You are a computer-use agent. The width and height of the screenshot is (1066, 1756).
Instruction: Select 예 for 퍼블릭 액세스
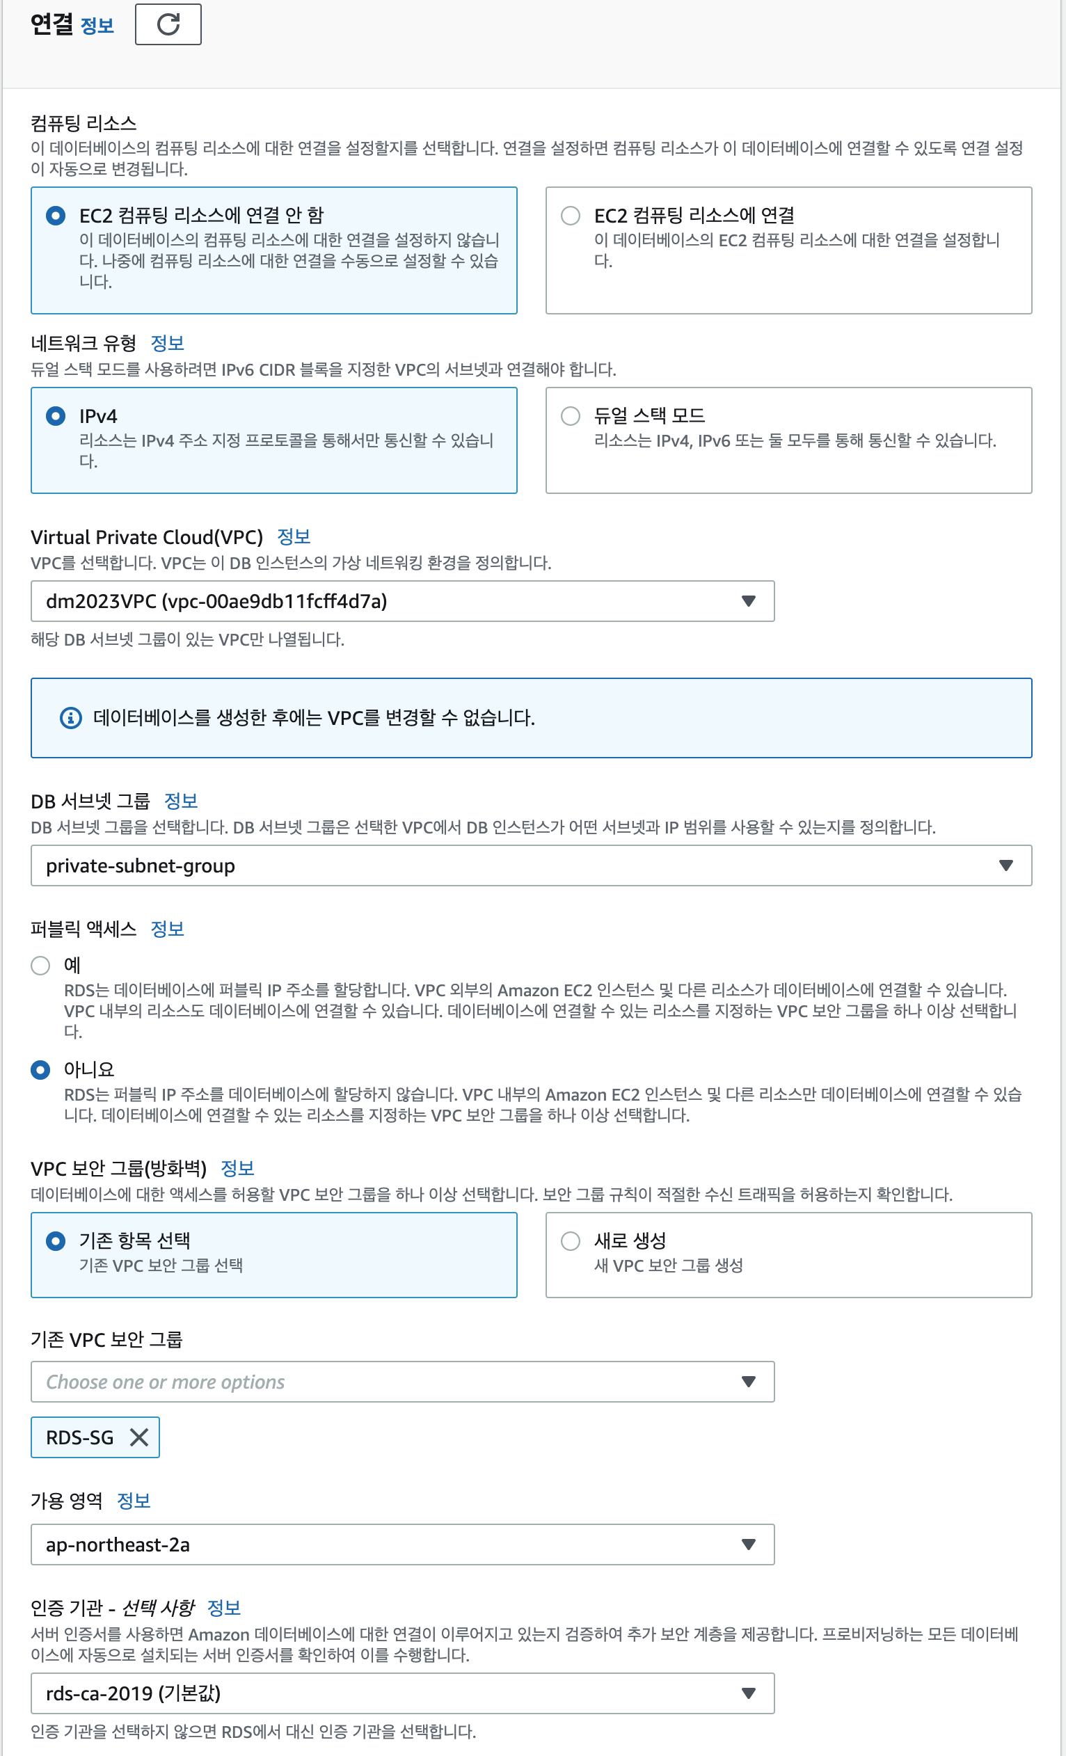click(x=40, y=966)
